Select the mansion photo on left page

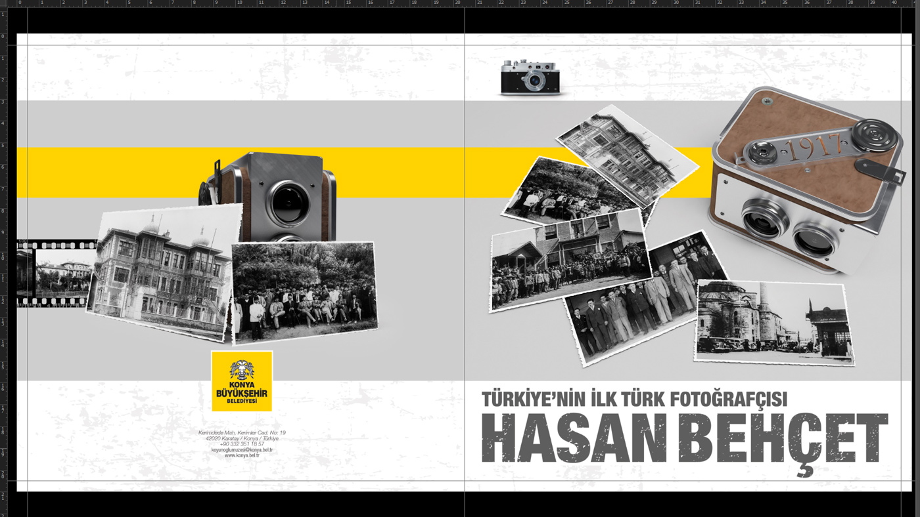click(163, 273)
